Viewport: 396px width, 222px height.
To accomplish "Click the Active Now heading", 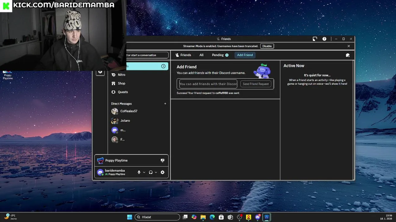I will coord(294,66).
